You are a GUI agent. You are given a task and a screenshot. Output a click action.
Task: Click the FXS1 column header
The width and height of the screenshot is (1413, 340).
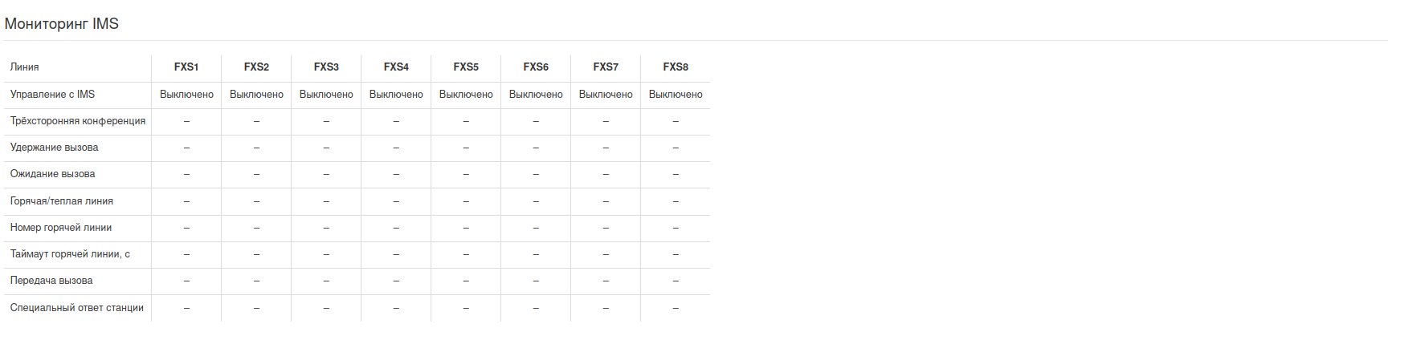point(186,67)
